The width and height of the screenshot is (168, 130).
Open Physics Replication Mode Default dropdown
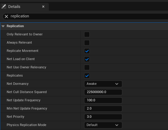pos(103,125)
